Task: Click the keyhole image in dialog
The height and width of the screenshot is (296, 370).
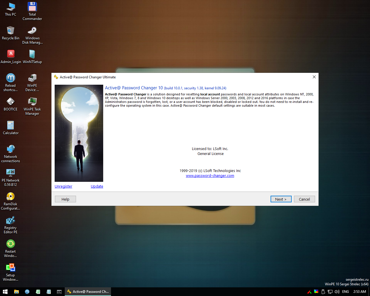Action: click(79, 133)
